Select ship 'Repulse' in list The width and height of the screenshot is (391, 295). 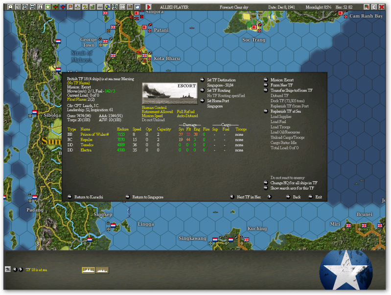point(86,139)
